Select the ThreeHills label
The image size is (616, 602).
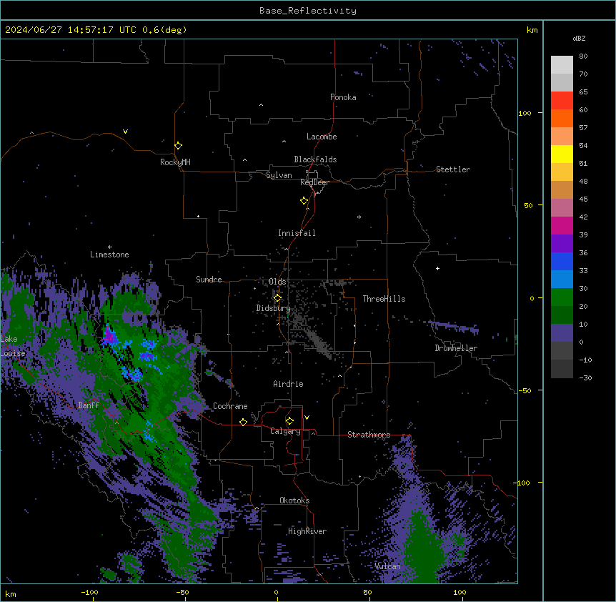tap(384, 299)
